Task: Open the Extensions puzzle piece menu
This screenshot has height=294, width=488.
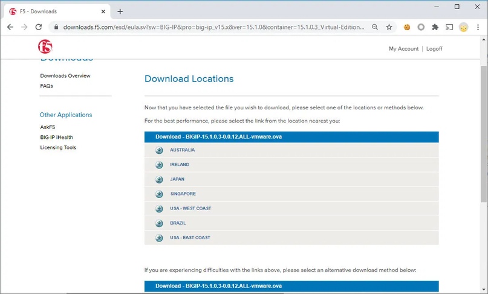Action: pyautogui.click(x=435, y=27)
